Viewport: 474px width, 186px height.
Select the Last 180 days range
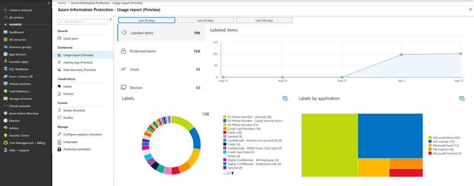pyautogui.click(x=264, y=20)
